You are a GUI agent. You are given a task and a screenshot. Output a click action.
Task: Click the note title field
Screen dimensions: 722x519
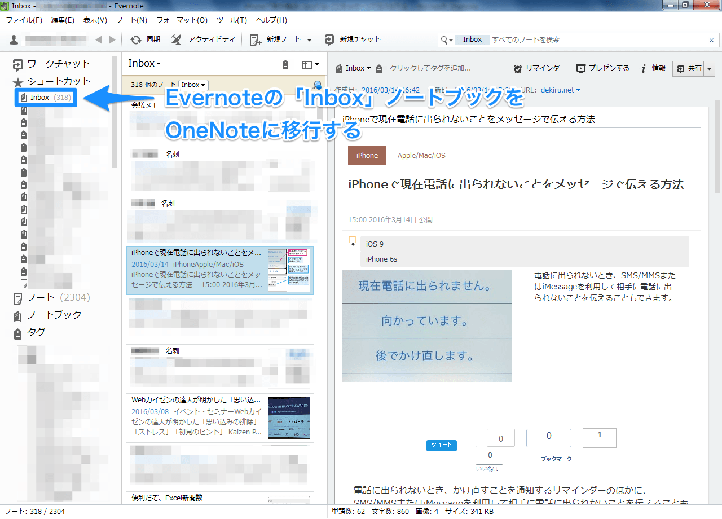(x=521, y=120)
